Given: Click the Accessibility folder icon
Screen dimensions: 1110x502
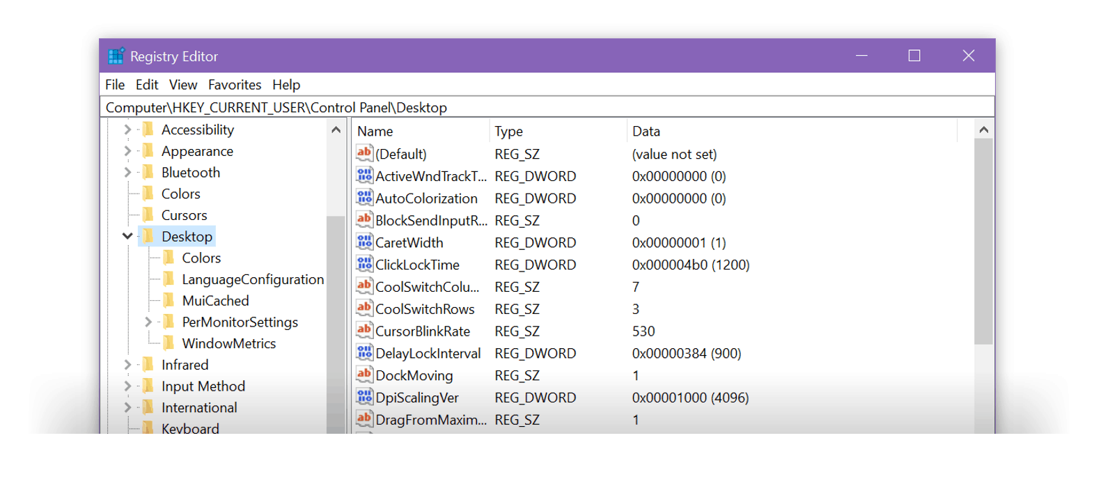Looking at the screenshot, I should (148, 130).
